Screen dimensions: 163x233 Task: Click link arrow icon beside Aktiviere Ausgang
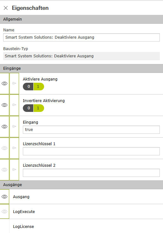14,83
